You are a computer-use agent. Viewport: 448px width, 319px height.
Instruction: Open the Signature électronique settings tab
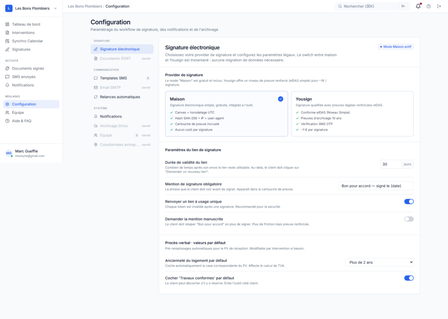point(122,49)
